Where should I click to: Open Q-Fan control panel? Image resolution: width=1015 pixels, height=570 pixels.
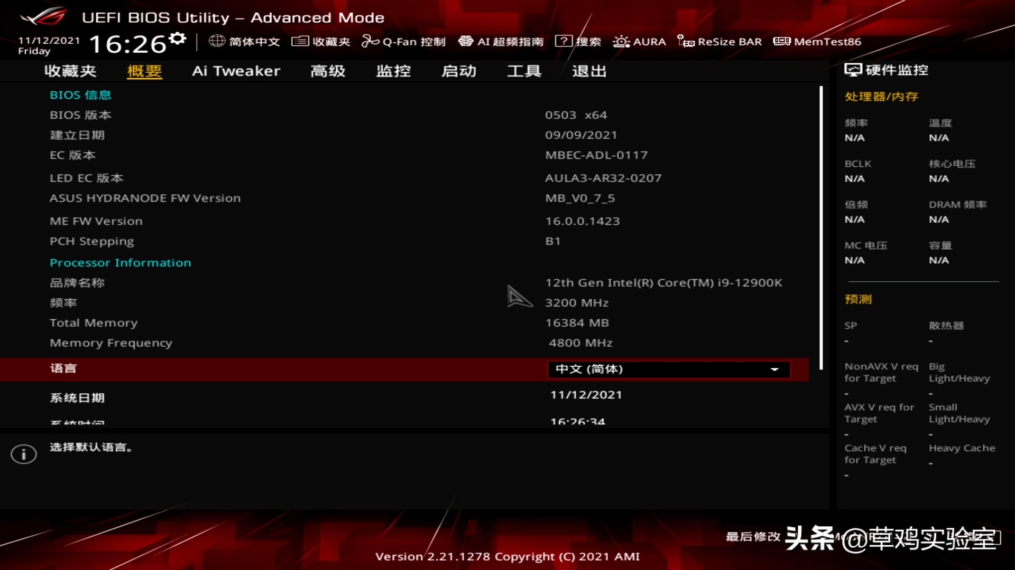point(405,41)
